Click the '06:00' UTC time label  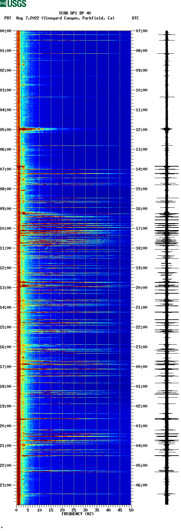coord(142,485)
